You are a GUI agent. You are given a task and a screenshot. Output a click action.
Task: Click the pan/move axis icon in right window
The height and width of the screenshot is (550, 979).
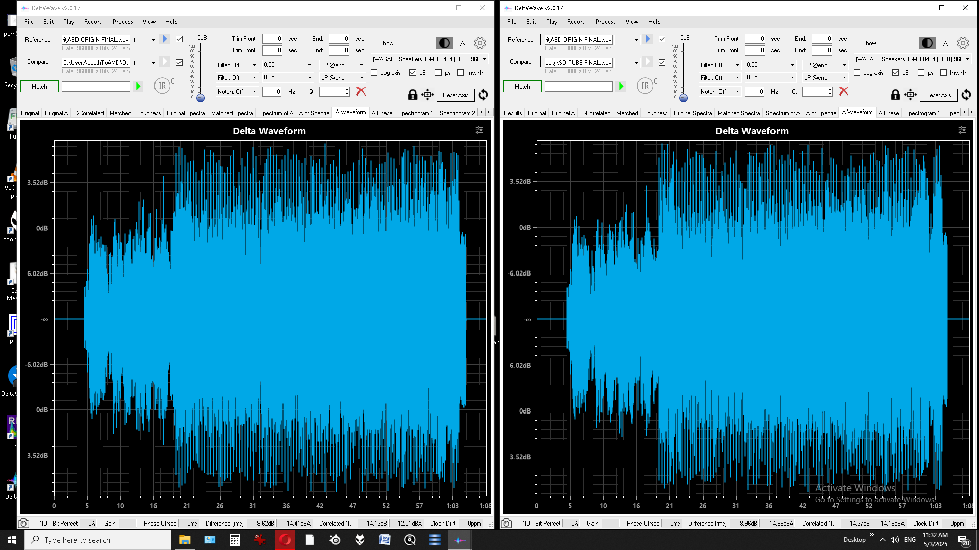pyautogui.click(x=910, y=95)
